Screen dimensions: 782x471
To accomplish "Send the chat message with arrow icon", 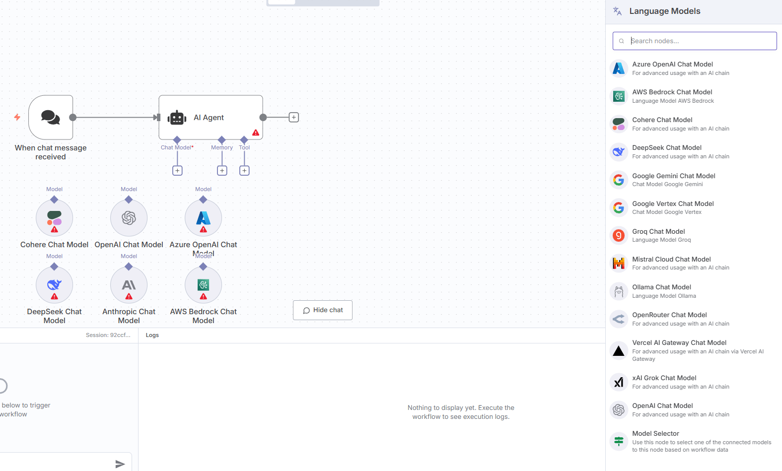I will tap(120, 464).
